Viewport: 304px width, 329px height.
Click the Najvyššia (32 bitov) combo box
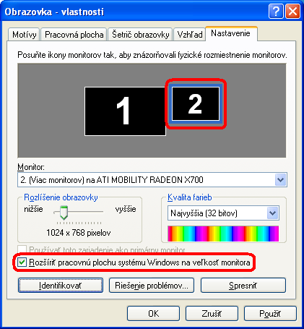tap(223, 213)
